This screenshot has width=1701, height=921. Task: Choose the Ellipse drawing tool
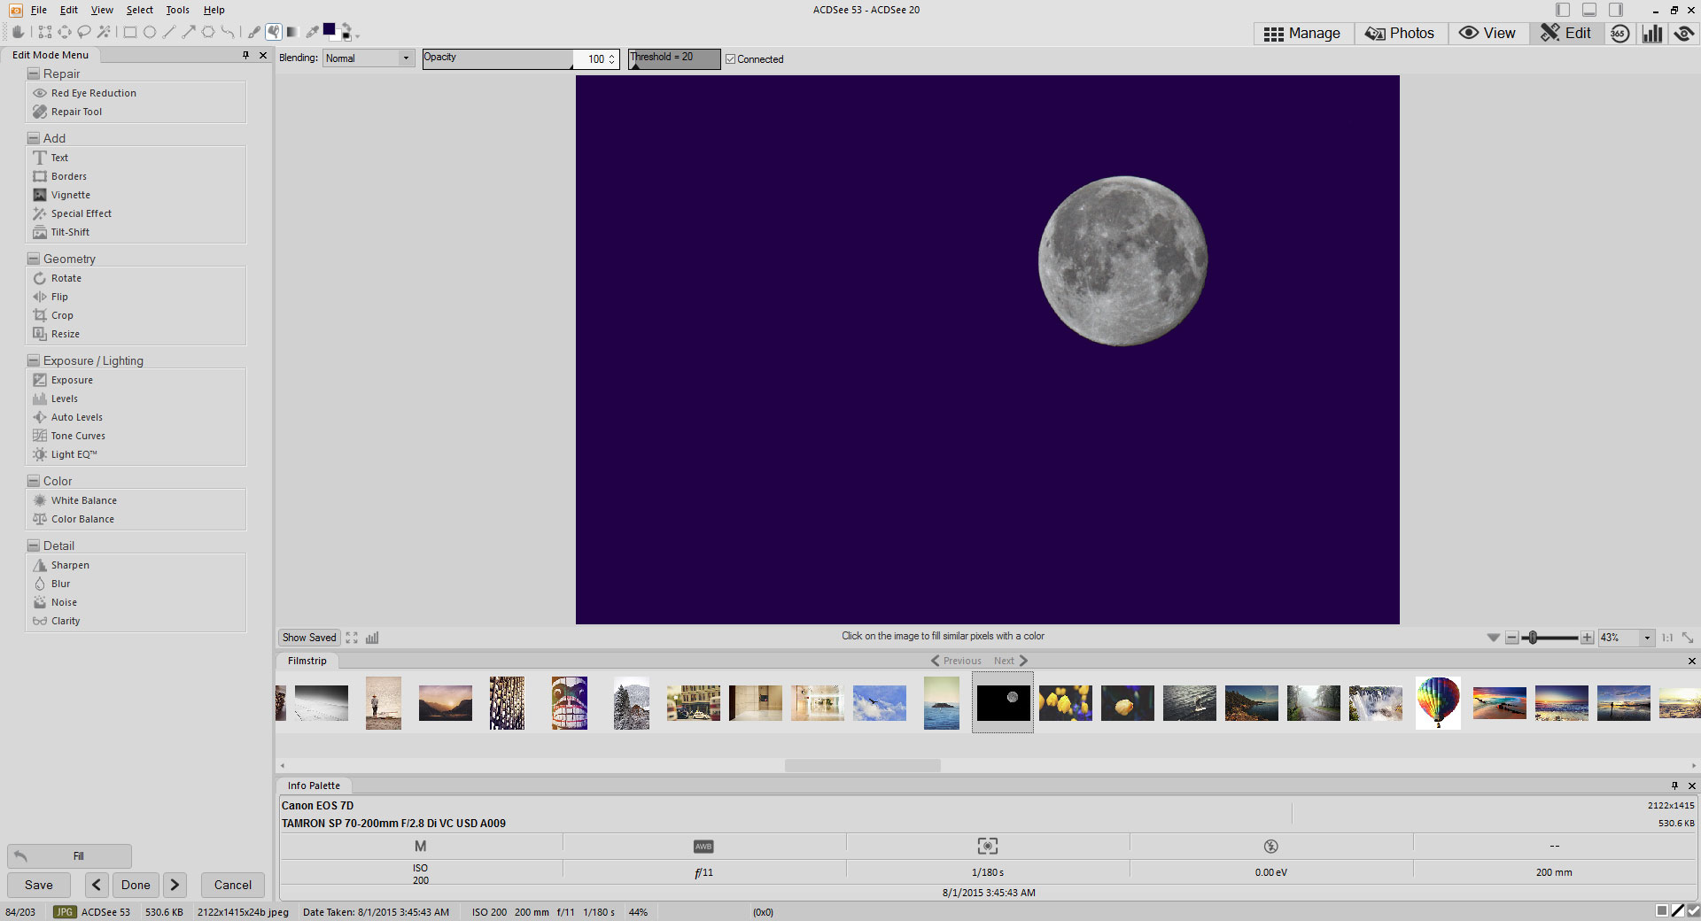(x=150, y=33)
